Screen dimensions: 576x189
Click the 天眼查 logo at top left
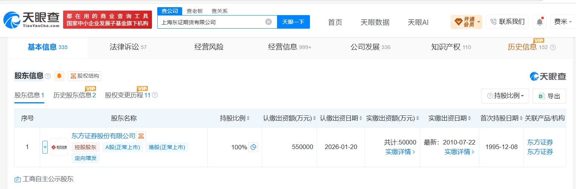click(32, 20)
